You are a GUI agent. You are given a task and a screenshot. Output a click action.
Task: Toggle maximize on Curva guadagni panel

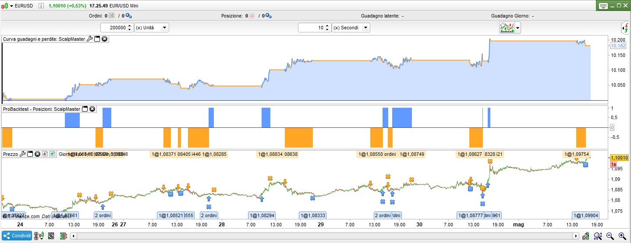pyautogui.click(x=97, y=39)
